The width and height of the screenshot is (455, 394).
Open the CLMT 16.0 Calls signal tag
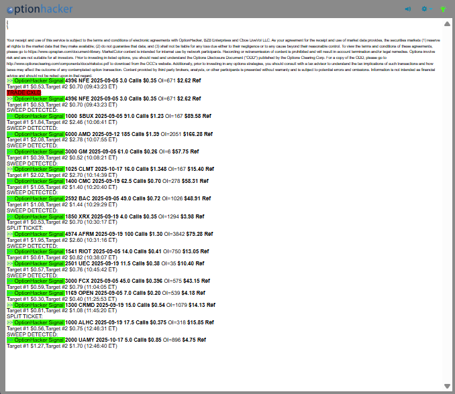coord(39,170)
